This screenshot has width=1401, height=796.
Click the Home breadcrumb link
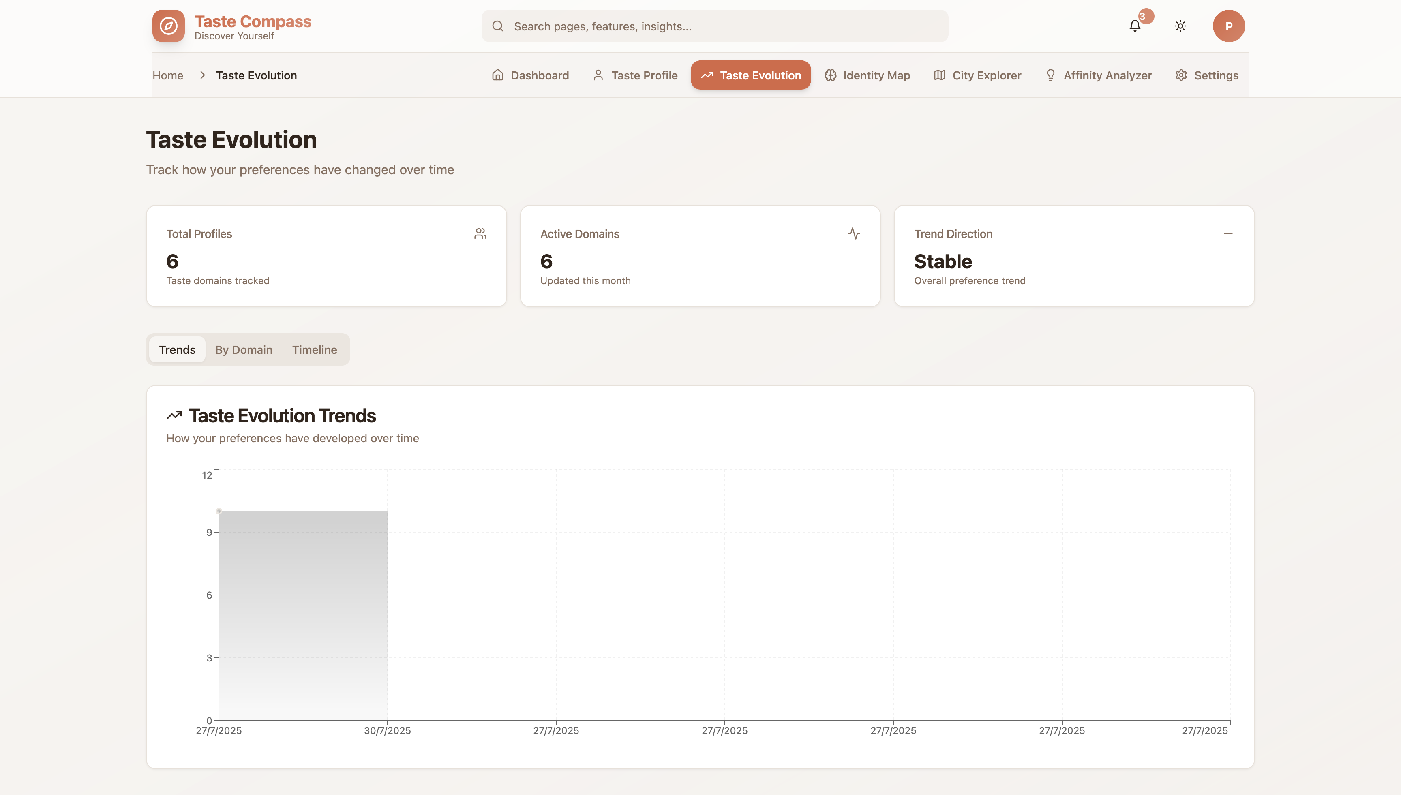[168, 75]
